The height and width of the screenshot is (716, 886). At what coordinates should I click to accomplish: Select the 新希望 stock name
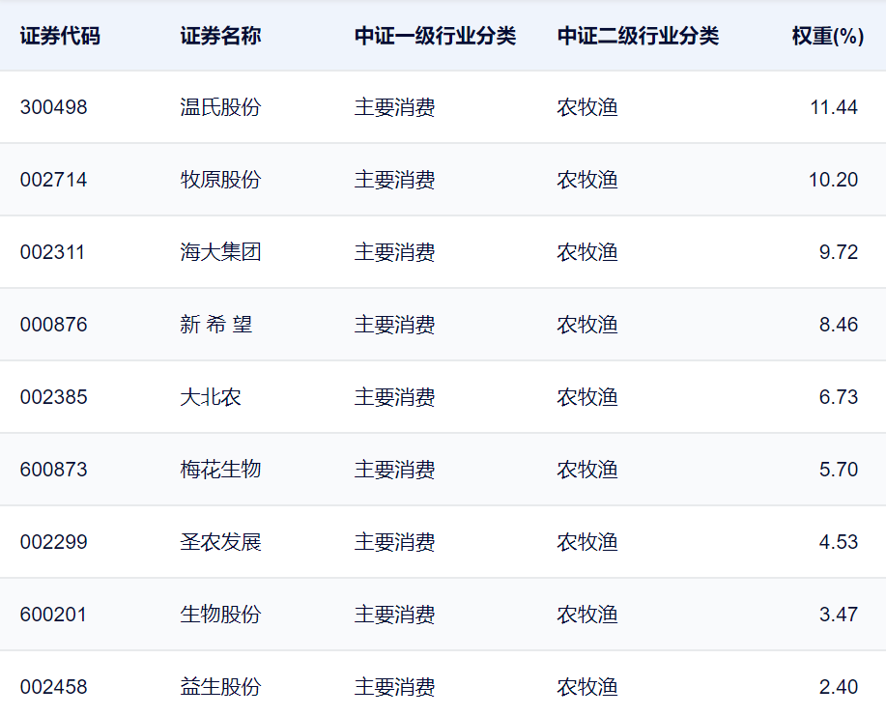pyautogui.click(x=215, y=325)
